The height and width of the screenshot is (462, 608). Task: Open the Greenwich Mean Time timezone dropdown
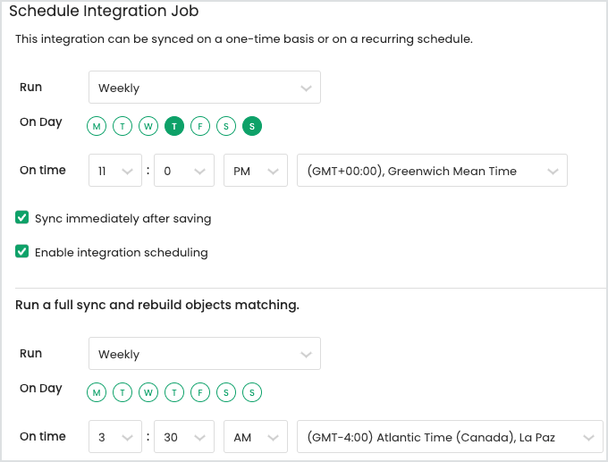[x=433, y=171]
